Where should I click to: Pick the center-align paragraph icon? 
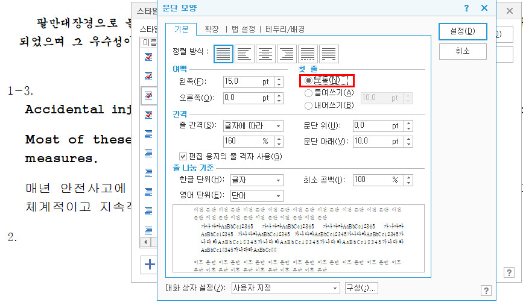point(265,53)
